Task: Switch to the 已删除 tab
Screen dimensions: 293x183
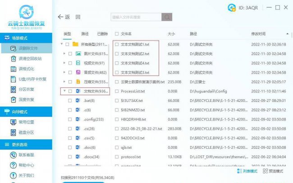Action: (102, 34)
